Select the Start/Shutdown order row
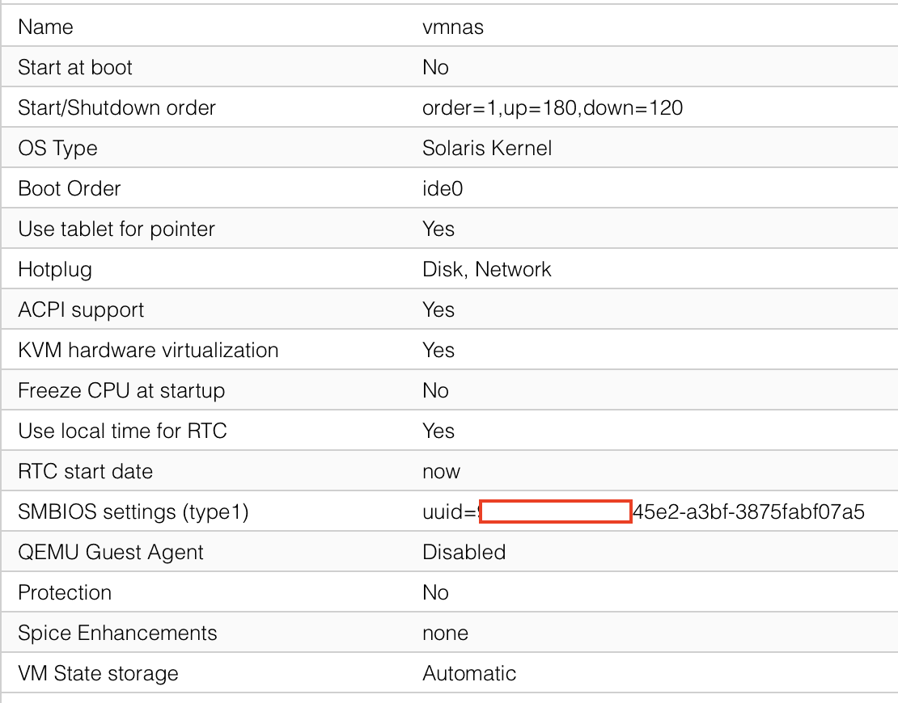898x703 pixels. tap(116, 107)
